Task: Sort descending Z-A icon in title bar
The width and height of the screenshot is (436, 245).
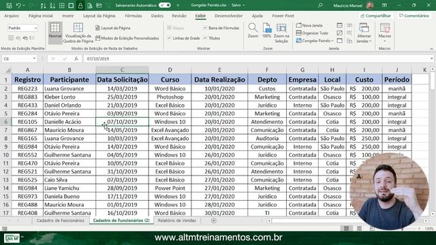Action: pos(52,5)
